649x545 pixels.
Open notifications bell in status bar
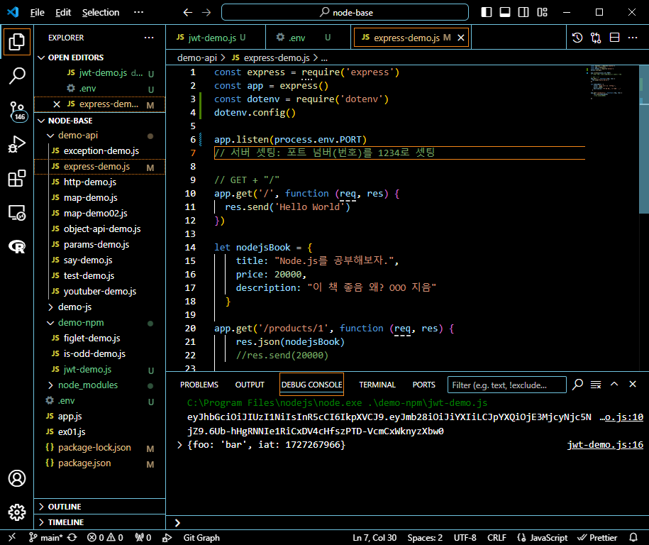pyautogui.click(x=633, y=537)
